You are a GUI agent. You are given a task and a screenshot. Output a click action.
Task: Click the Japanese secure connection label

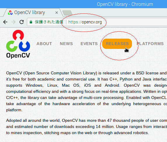coord(49,22)
